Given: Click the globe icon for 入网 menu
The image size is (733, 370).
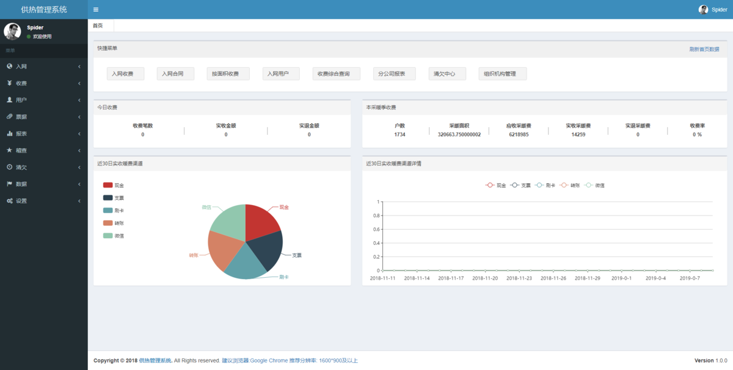Looking at the screenshot, I should [x=9, y=66].
